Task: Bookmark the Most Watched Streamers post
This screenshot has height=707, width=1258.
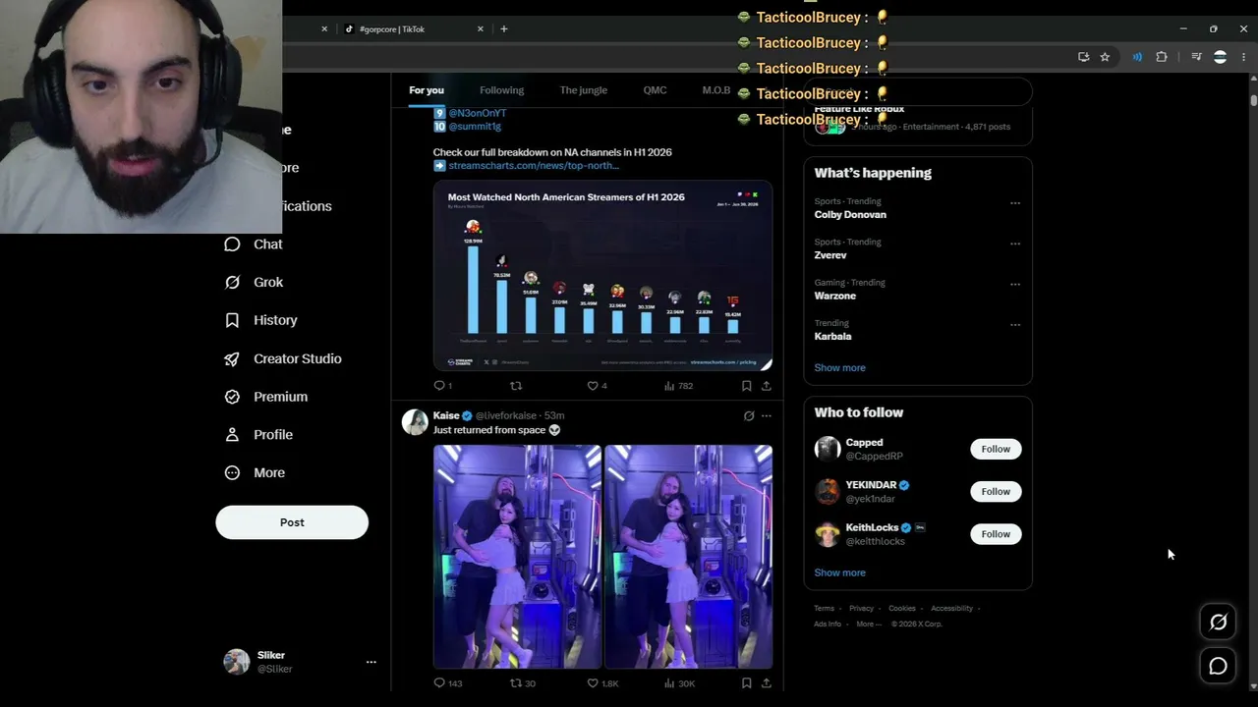Action: coord(747,386)
